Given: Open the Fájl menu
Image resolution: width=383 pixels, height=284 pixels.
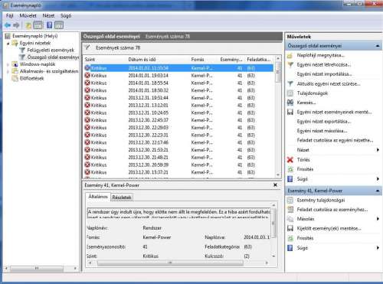Looking at the screenshot, I should click(x=9, y=16).
